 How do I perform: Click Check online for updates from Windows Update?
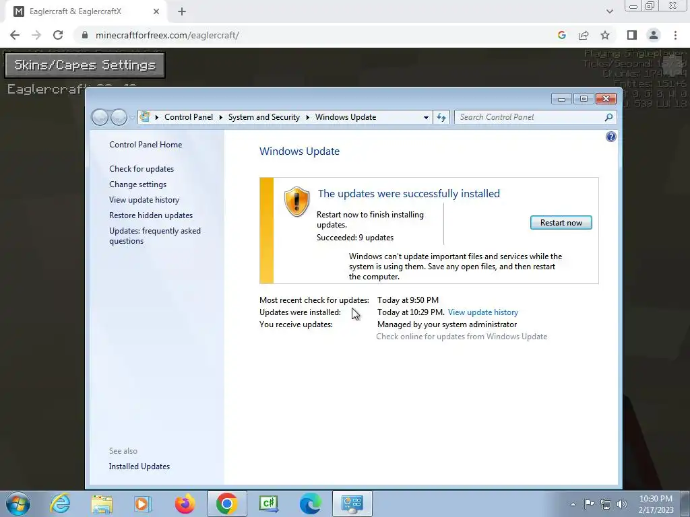462,337
